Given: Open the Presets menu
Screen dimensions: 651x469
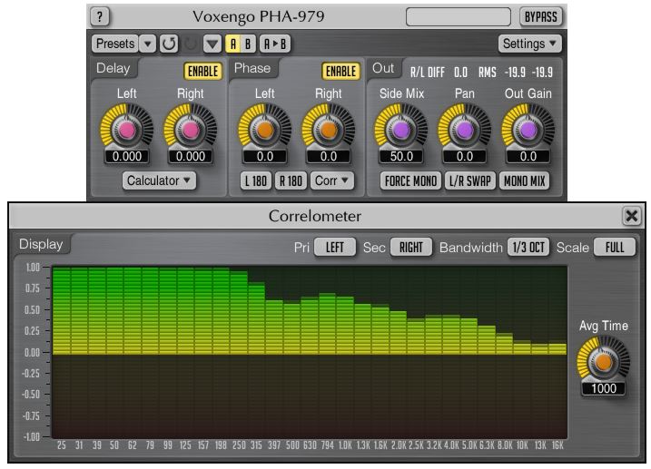Looking at the screenshot, I should coord(115,44).
